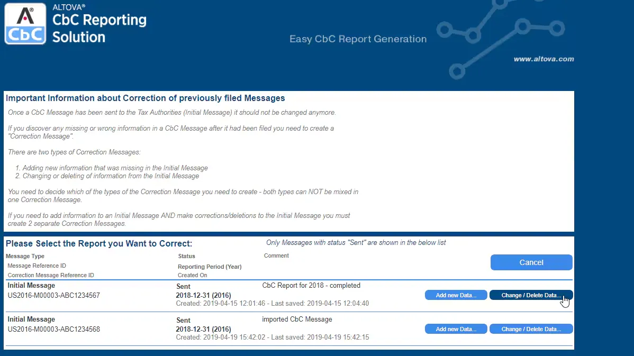634x356 pixels.
Task: Click the Cancel button
Action: pos(531,262)
